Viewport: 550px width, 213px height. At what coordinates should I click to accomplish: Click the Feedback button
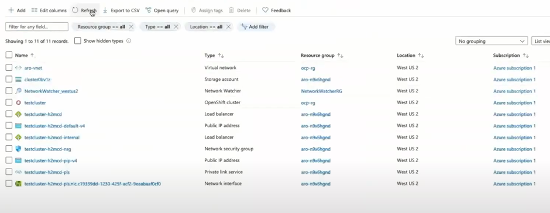click(x=277, y=11)
